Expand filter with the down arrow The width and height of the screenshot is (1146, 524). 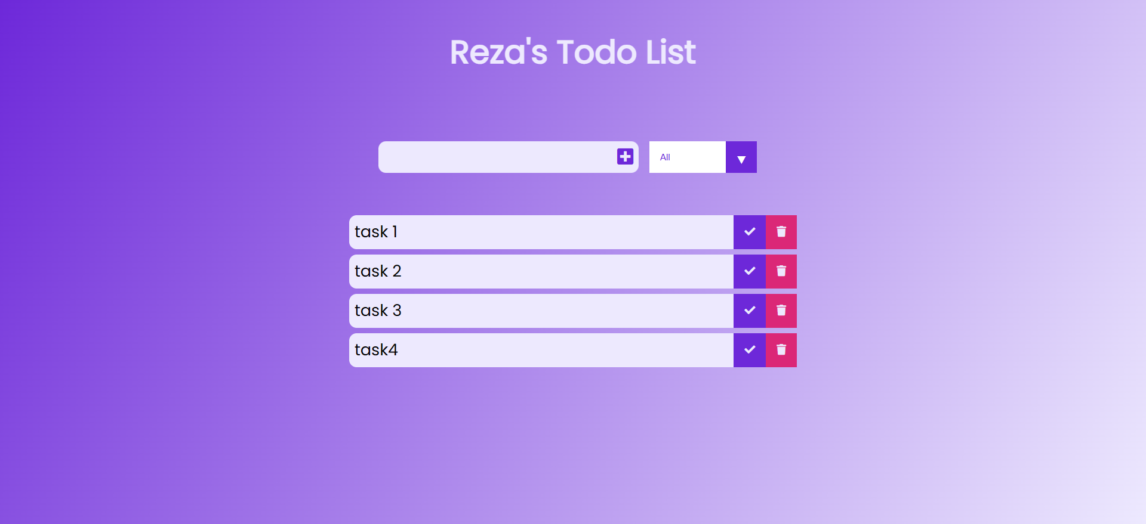click(741, 157)
